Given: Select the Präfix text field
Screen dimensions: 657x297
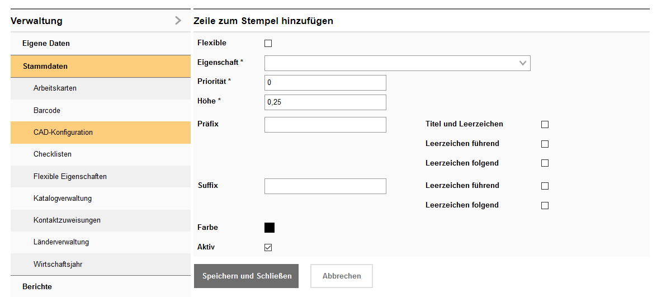Looking at the screenshot, I should tap(325, 125).
